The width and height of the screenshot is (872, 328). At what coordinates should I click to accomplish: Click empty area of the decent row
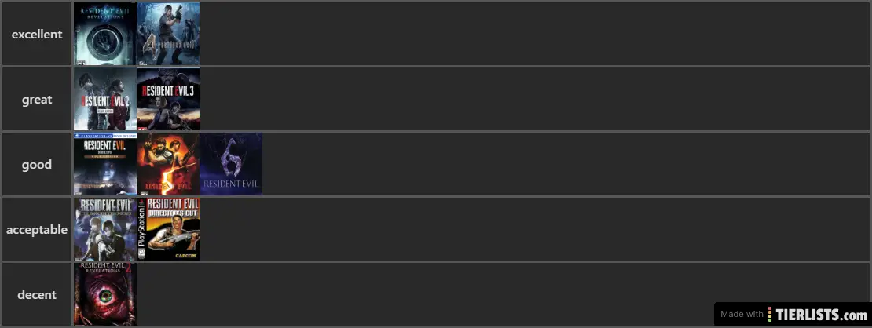click(423, 294)
